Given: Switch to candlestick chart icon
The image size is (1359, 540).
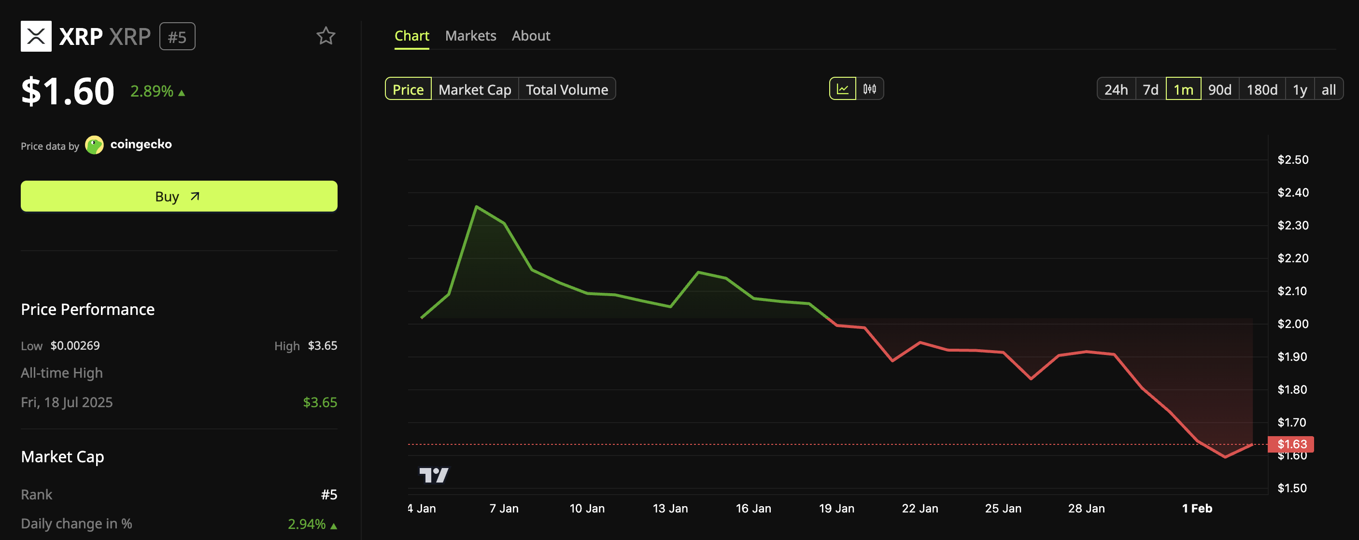Looking at the screenshot, I should tap(869, 89).
